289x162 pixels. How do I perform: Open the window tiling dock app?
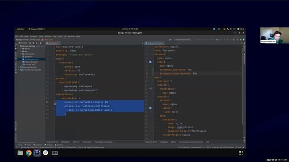click(x=55, y=153)
